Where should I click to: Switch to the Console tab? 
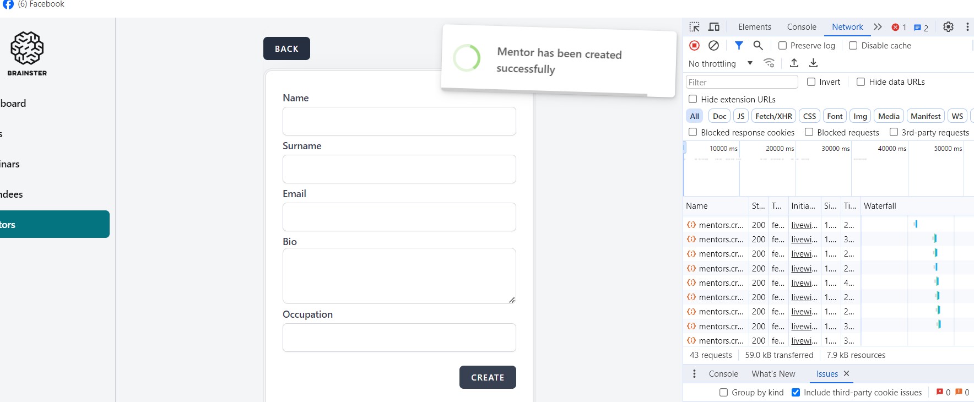tap(801, 27)
